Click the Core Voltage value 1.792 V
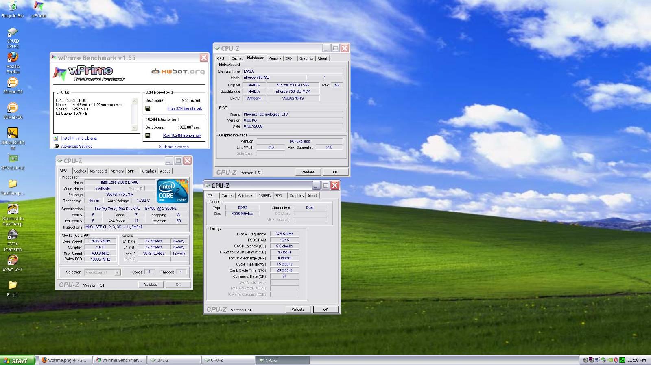Viewport: 651px width, 365px height. coord(143,201)
